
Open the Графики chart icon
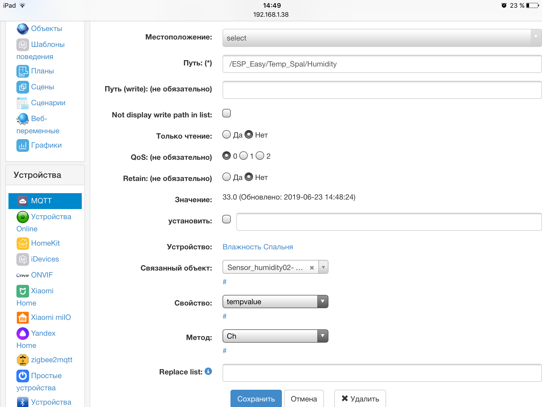(x=23, y=145)
